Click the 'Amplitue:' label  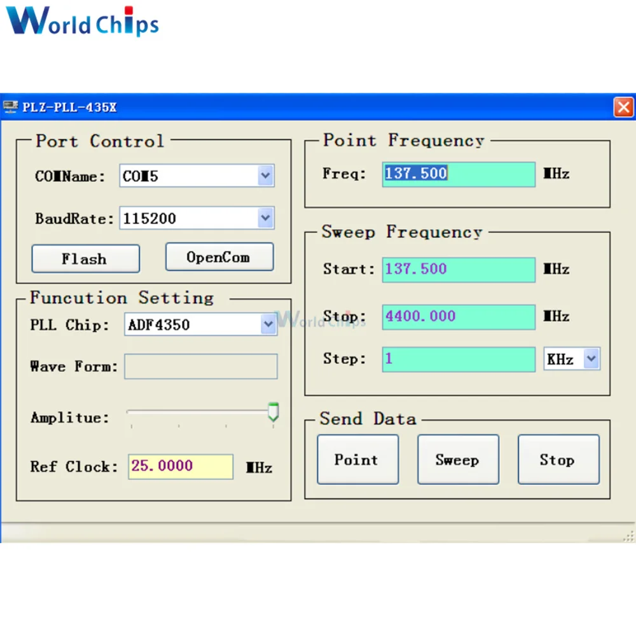[70, 417]
